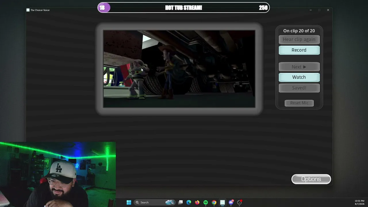Maximize The Choicer Voicer window
The image size is (368, 207).
coord(319,10)
